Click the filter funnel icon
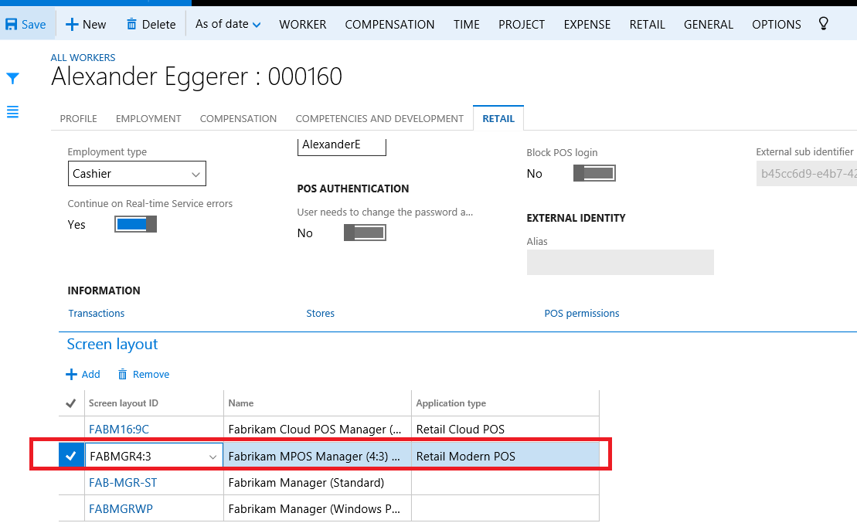Screen dimensions: 857x530 click(x=12, y=78)
